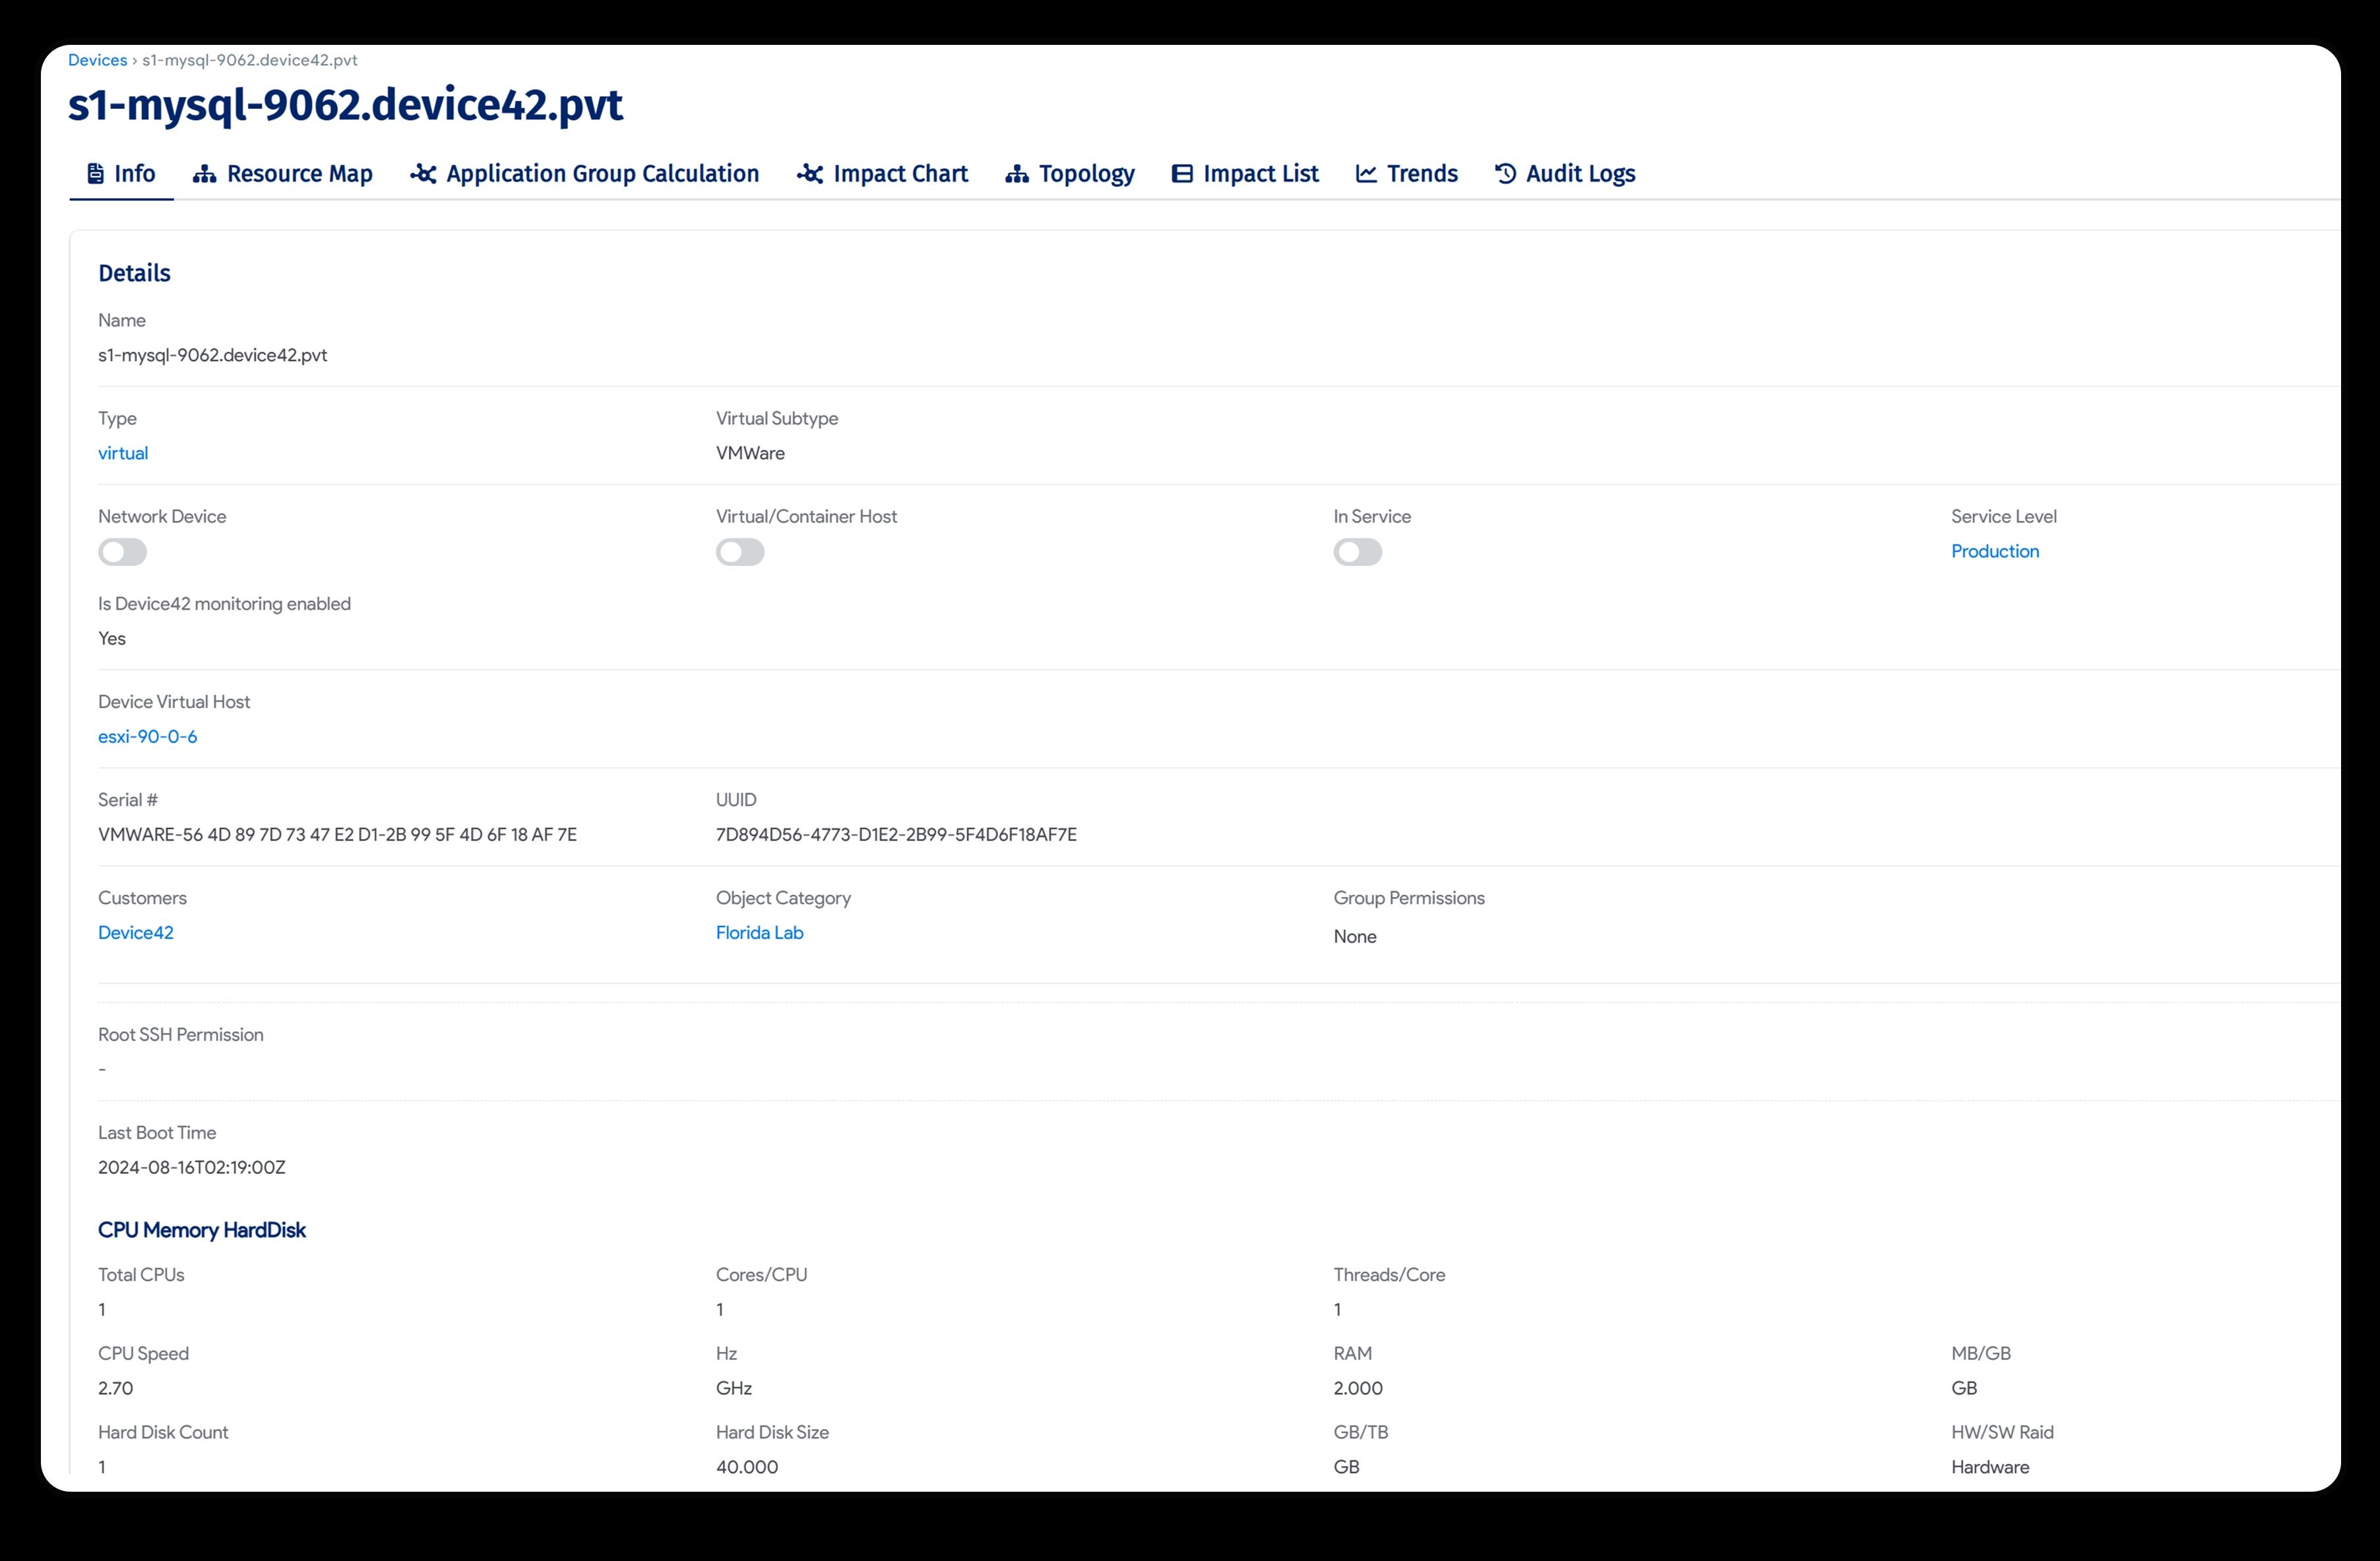The width and height of the screenshot is (2380, 1561).
Task: Open the Device42 customer link
Action: (x=136, y=932)
